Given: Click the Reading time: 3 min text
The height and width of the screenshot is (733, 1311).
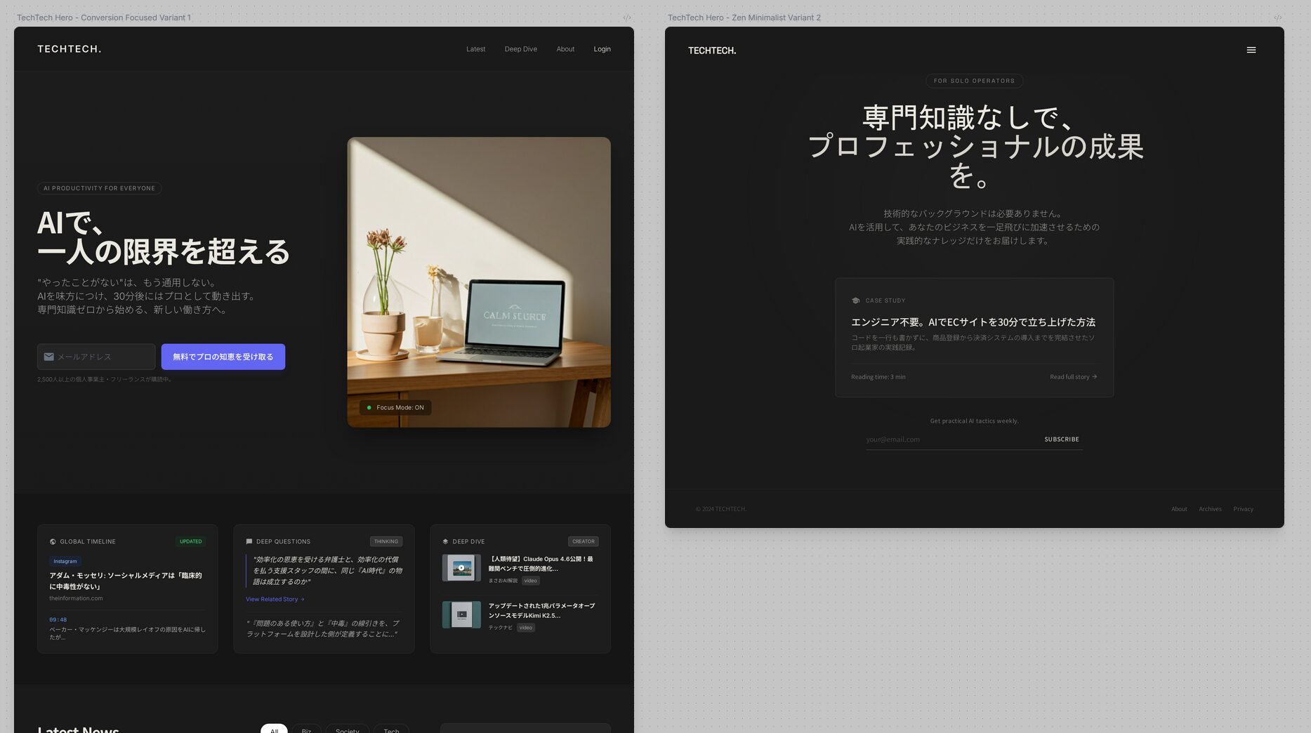Looking at the screenshot, I should coord(878,377).
